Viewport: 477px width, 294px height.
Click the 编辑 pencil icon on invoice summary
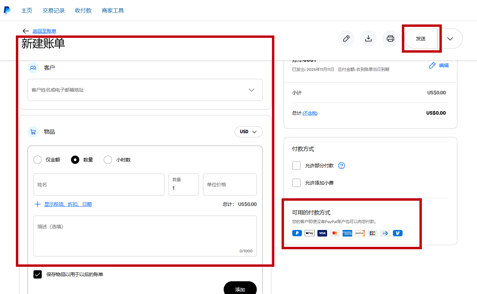click(x=432, y=65)
